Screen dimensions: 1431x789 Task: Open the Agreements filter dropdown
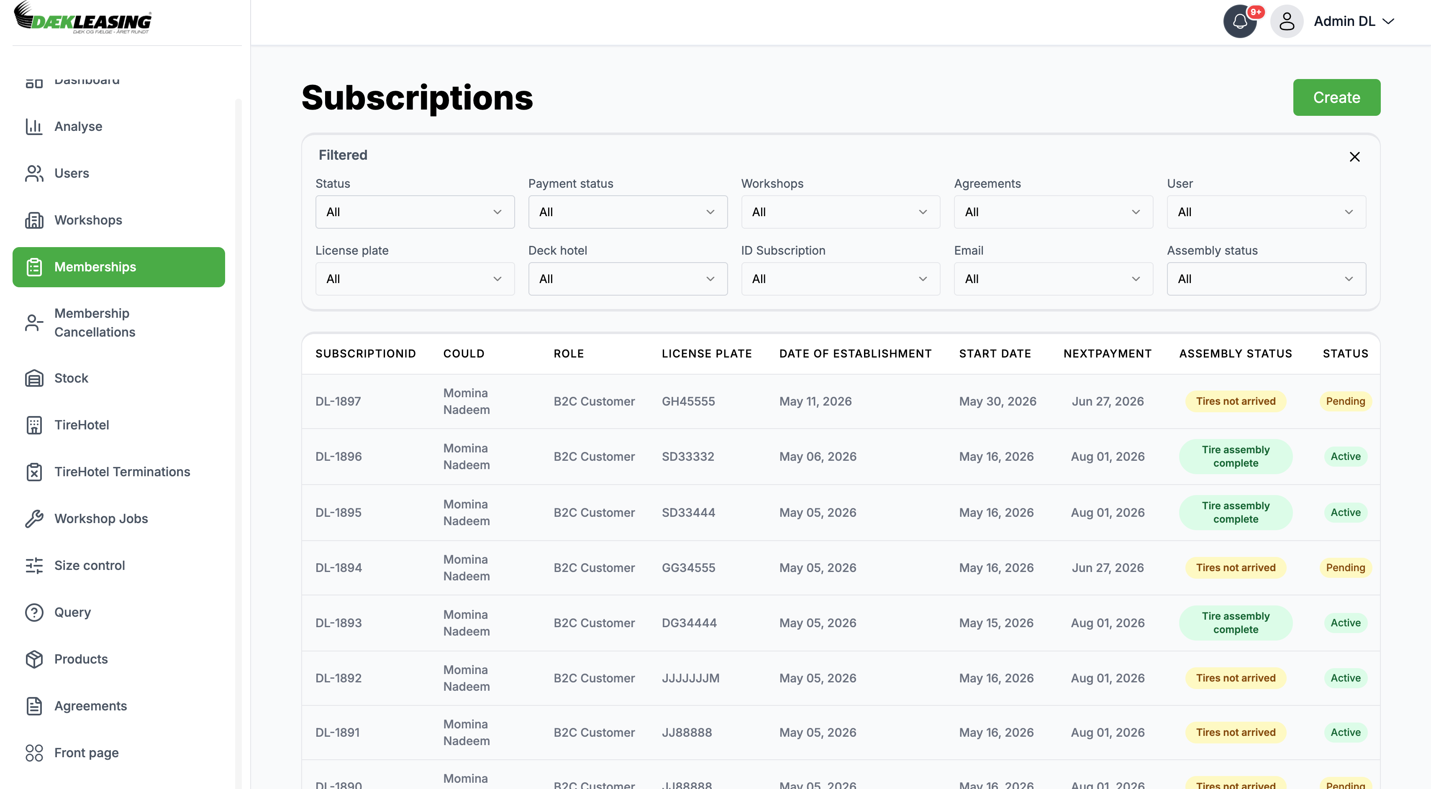(x=1053, y=212)
